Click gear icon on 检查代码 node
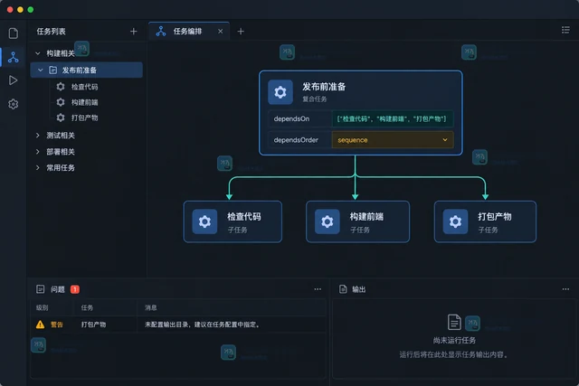This screenshot has width=579, height=386. click(x=205, y=221)
